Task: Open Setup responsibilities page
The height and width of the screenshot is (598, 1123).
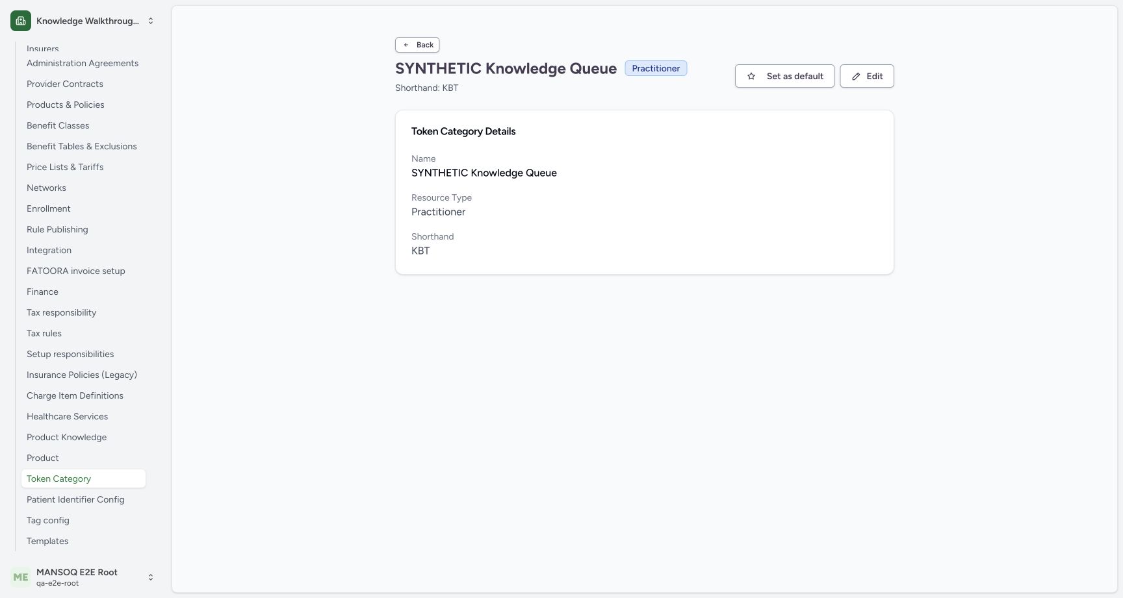Action: point(70,354)
